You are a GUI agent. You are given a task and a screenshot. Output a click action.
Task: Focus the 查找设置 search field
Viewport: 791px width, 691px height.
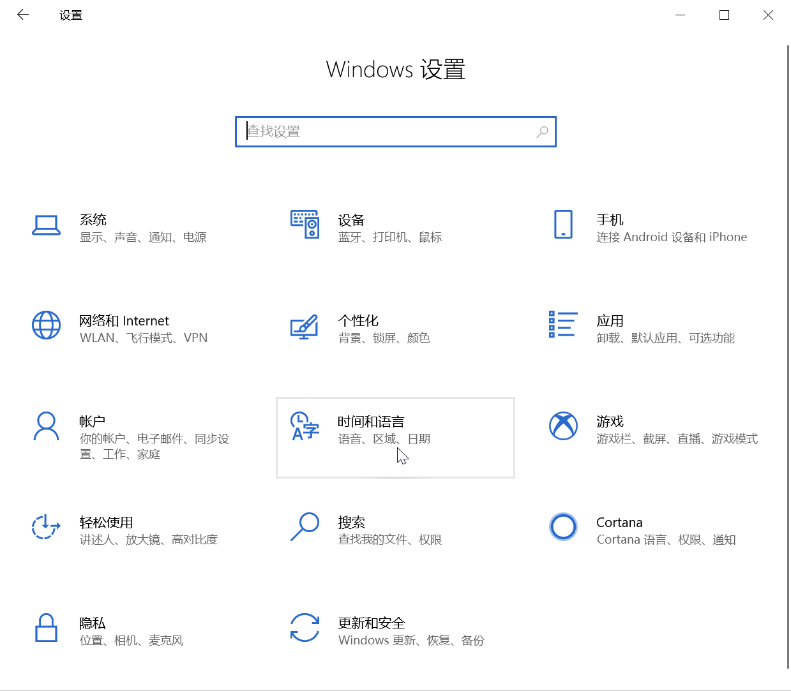coord(396,131)
